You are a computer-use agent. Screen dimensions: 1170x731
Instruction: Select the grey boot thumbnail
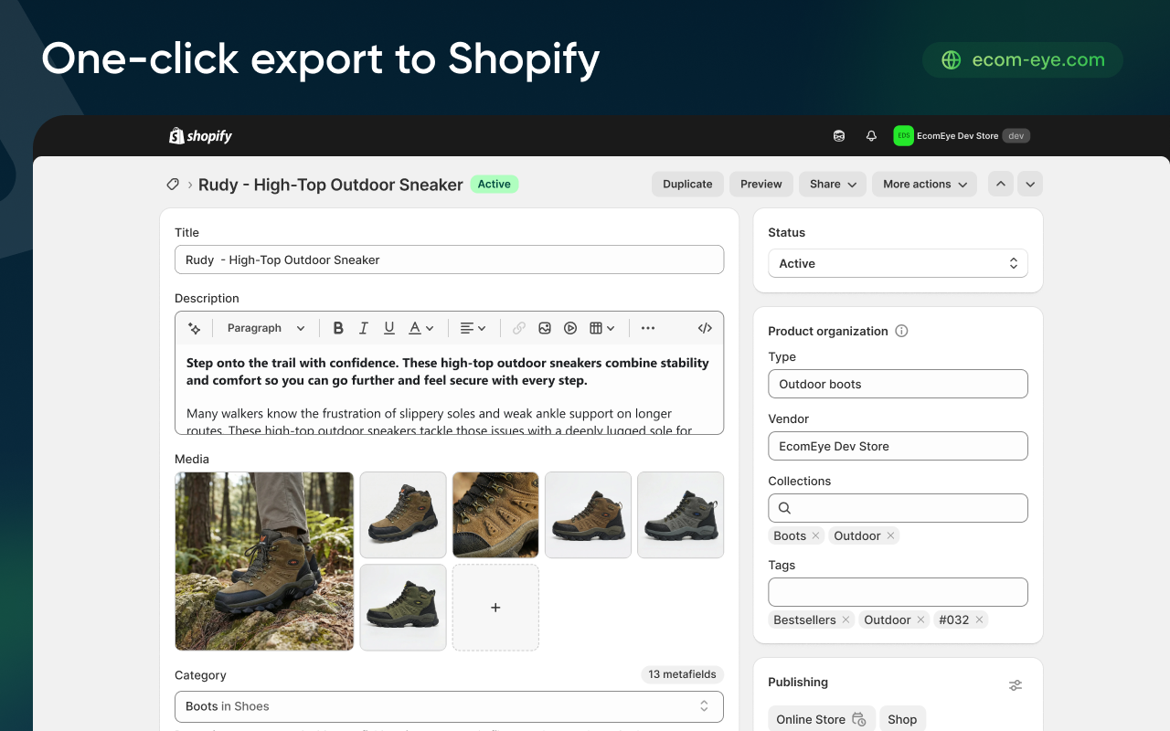click(680, 514)
